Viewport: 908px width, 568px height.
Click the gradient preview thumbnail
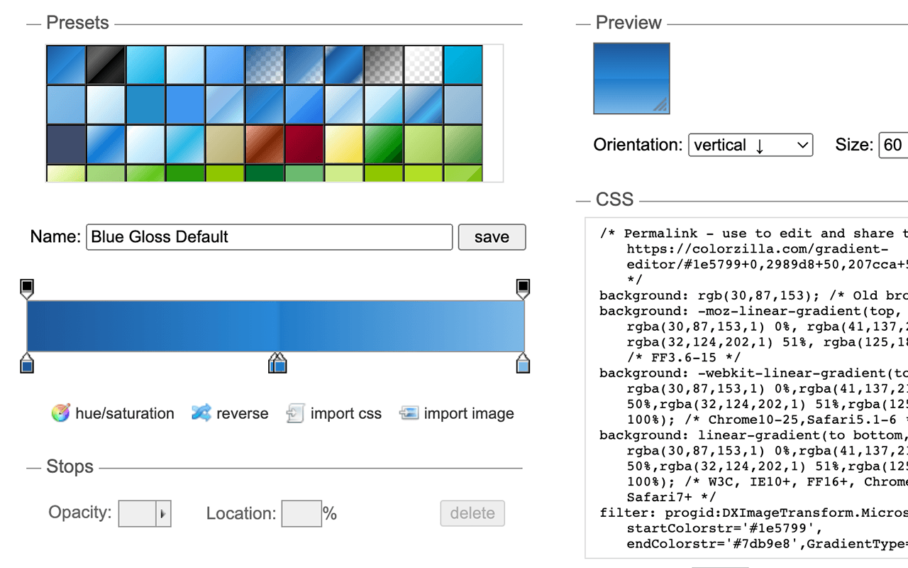tap(631, 78)
